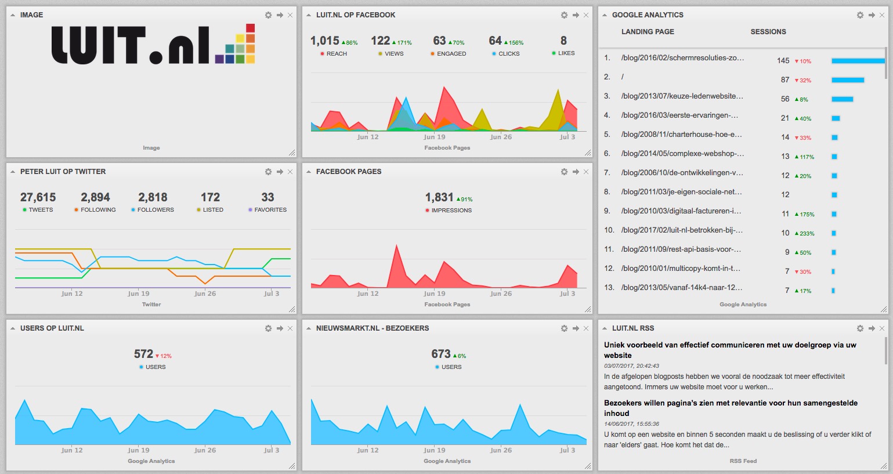Remove the Image widget with its X
Image resolution: width=893 pixels, height=474 pixels.
[x=290, y=15]
